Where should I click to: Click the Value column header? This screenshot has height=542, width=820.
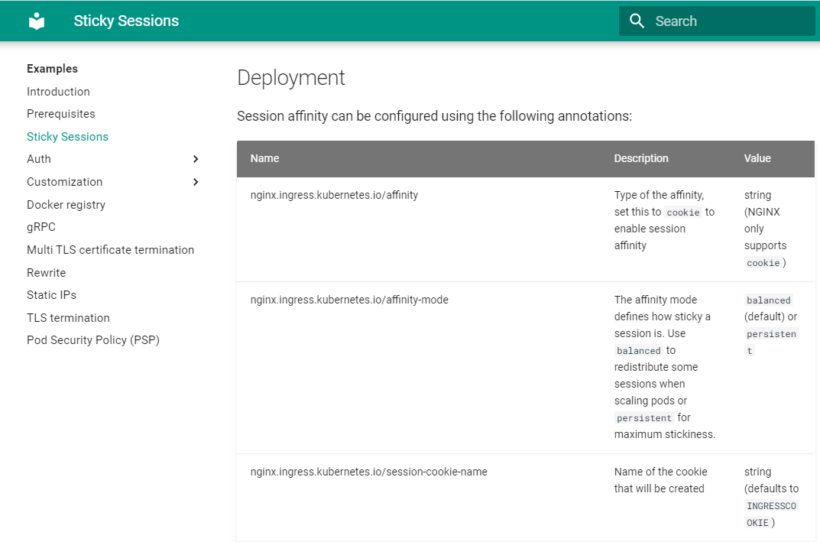click(x=757, y=158)
